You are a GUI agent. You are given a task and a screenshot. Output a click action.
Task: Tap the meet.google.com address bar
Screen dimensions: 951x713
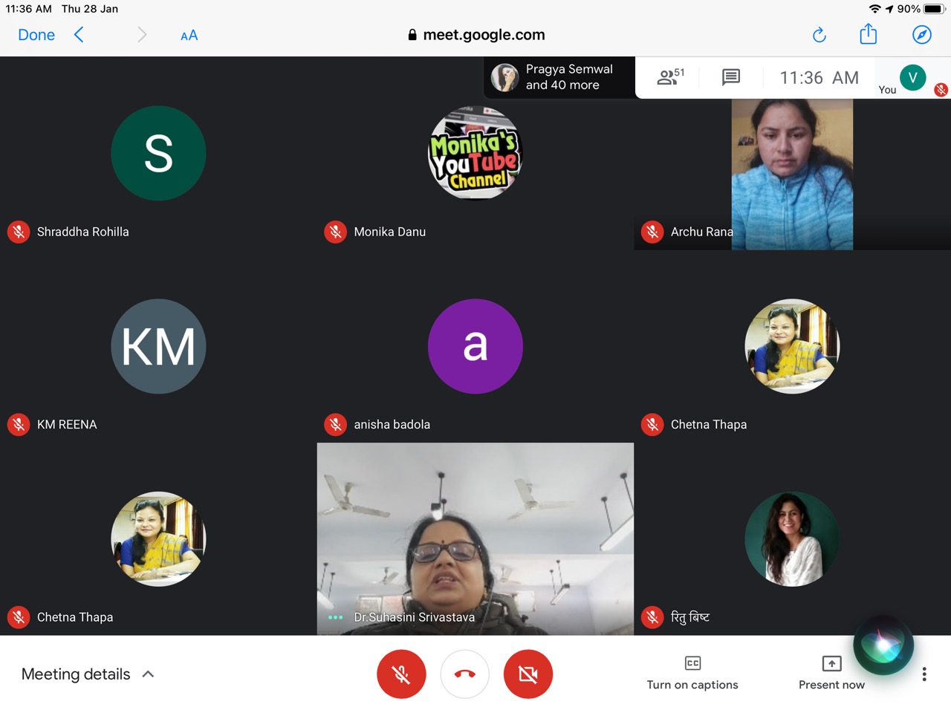pyautogui.click(x=476, y=35)
